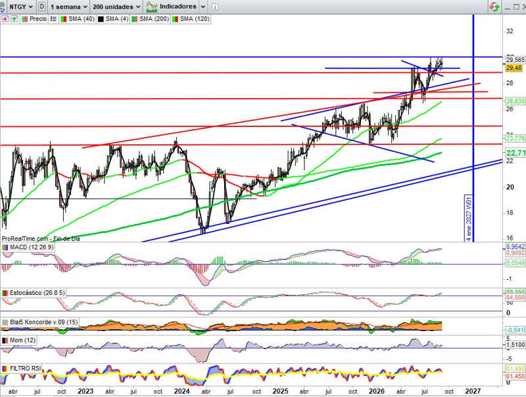
Task: Open the 1 semana timeframe dropdown
Action: pyautogui.click(x=69, y=7)
